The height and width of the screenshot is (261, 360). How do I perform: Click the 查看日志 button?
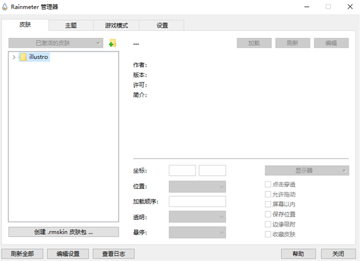[x=114, y=254]
